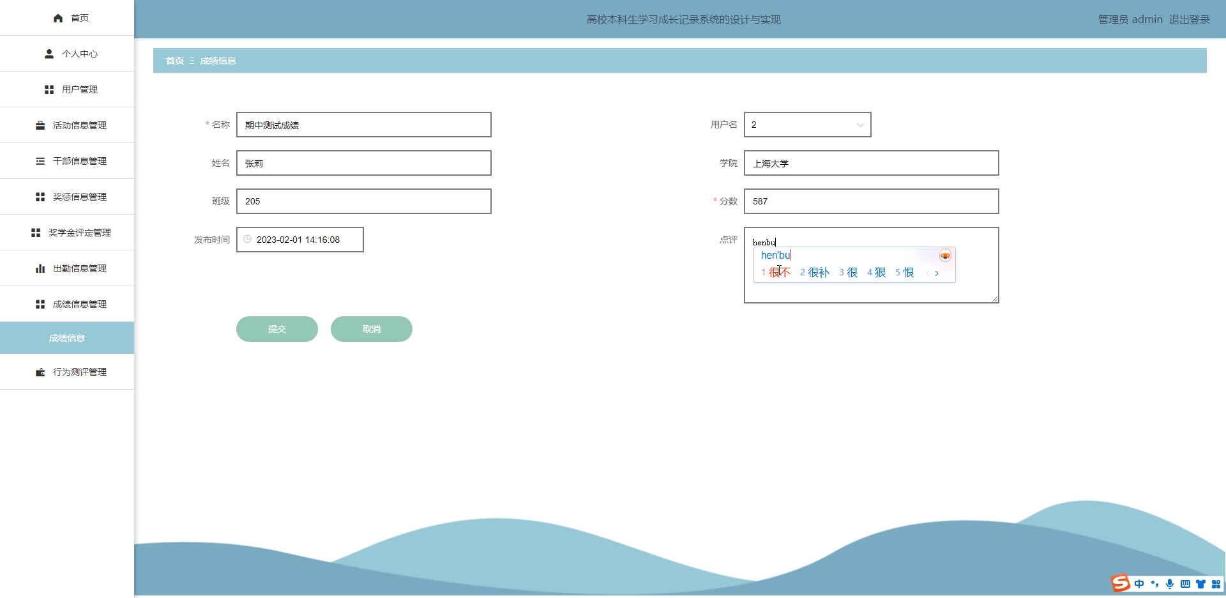Open 个人中心 in the sidebar
Image resolution: width=1226 pixels, height=598 pixels.
click(x=67, y=54)
